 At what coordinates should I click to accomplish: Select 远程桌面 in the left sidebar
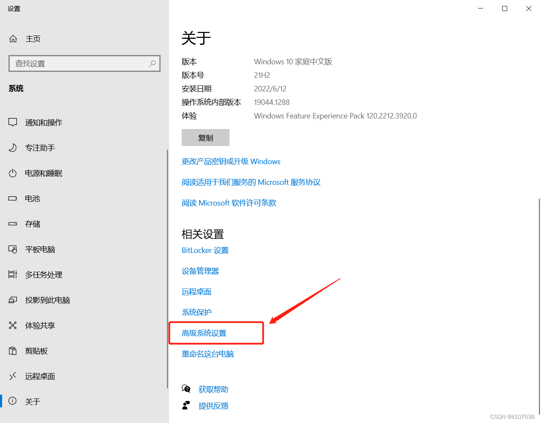(84, 376)
